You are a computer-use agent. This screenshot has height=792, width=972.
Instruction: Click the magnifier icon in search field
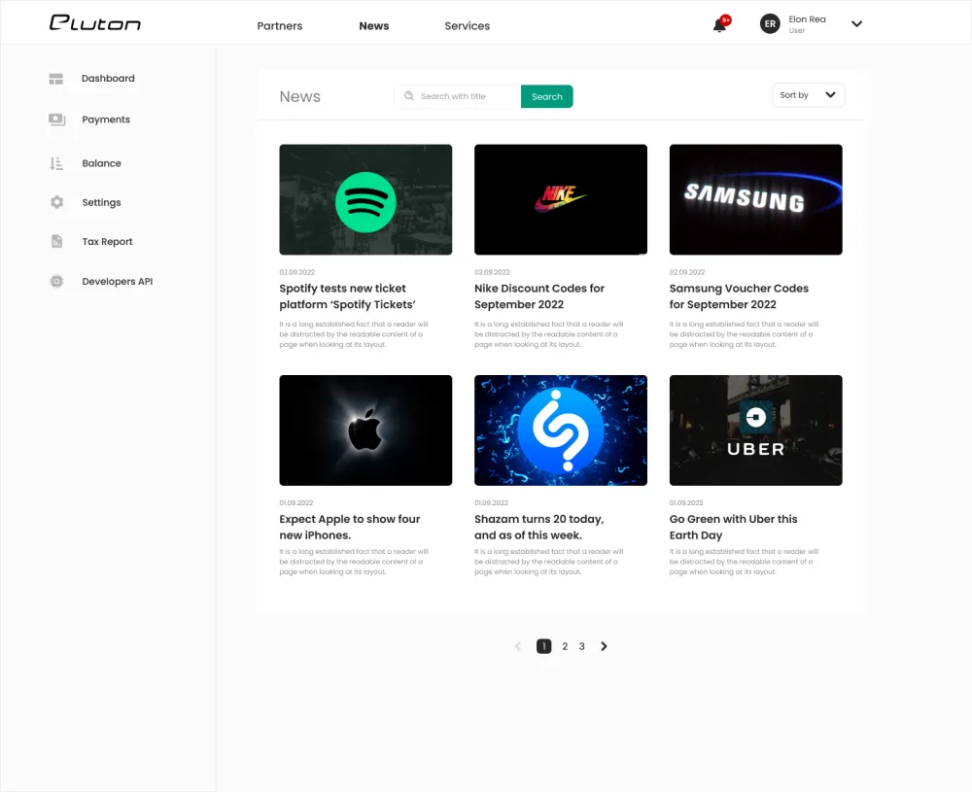pos(409,96)
